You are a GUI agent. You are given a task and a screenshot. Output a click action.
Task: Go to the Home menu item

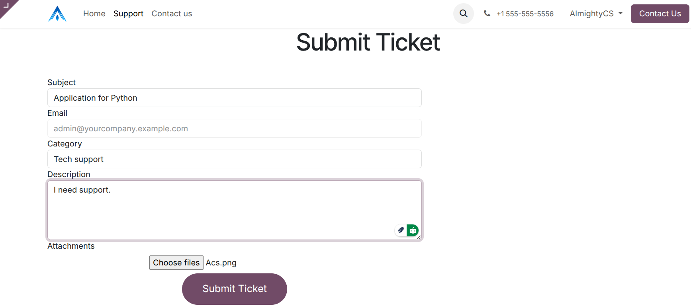coord(94,14)
